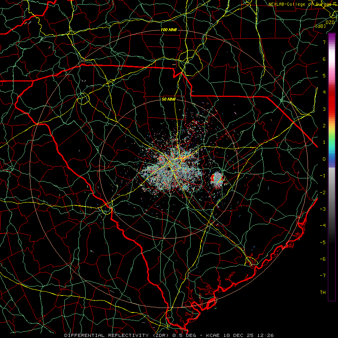Click the legend value "-5"
The width and height of the screenshot is (338, 338).
coord(323,243)
